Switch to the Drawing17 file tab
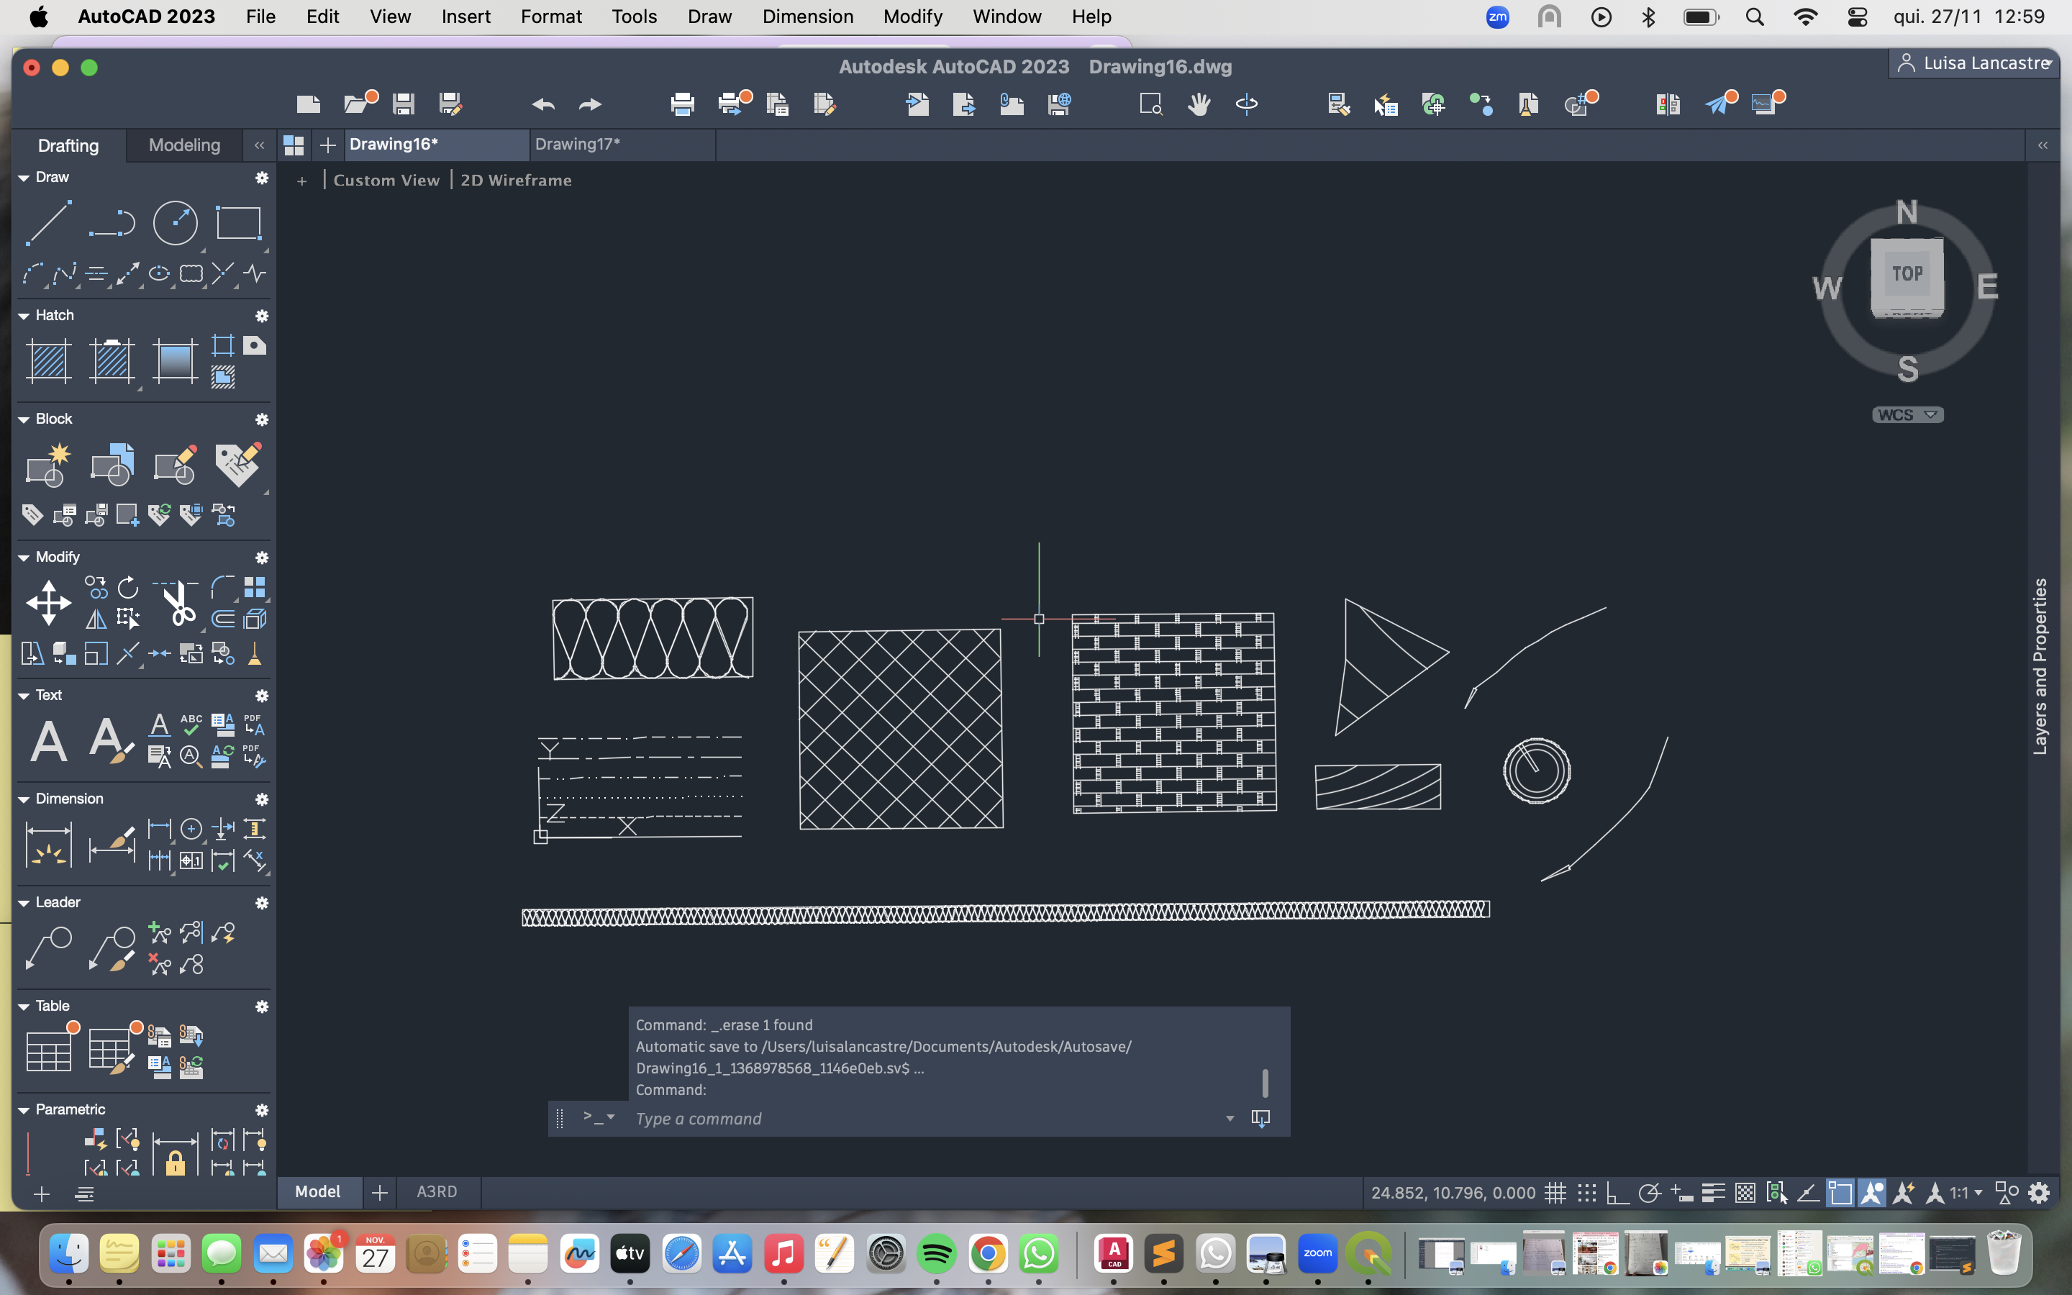The image size is (2072, 1295). tap(577, 144)
